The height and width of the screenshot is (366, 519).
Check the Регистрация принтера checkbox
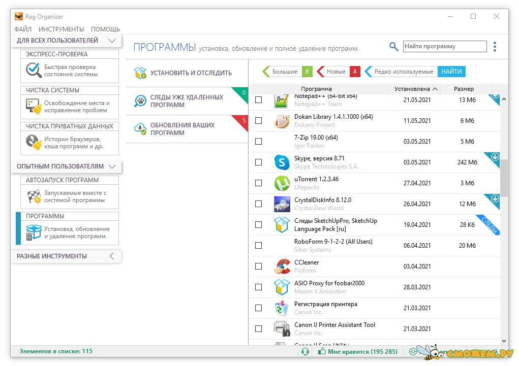259,308
